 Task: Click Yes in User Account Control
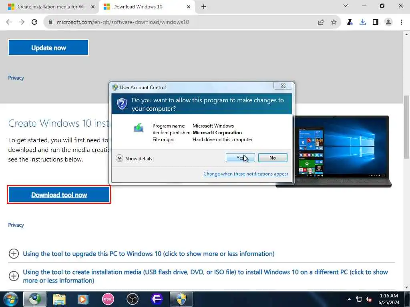pyautogui.click(x=240, y=157)
